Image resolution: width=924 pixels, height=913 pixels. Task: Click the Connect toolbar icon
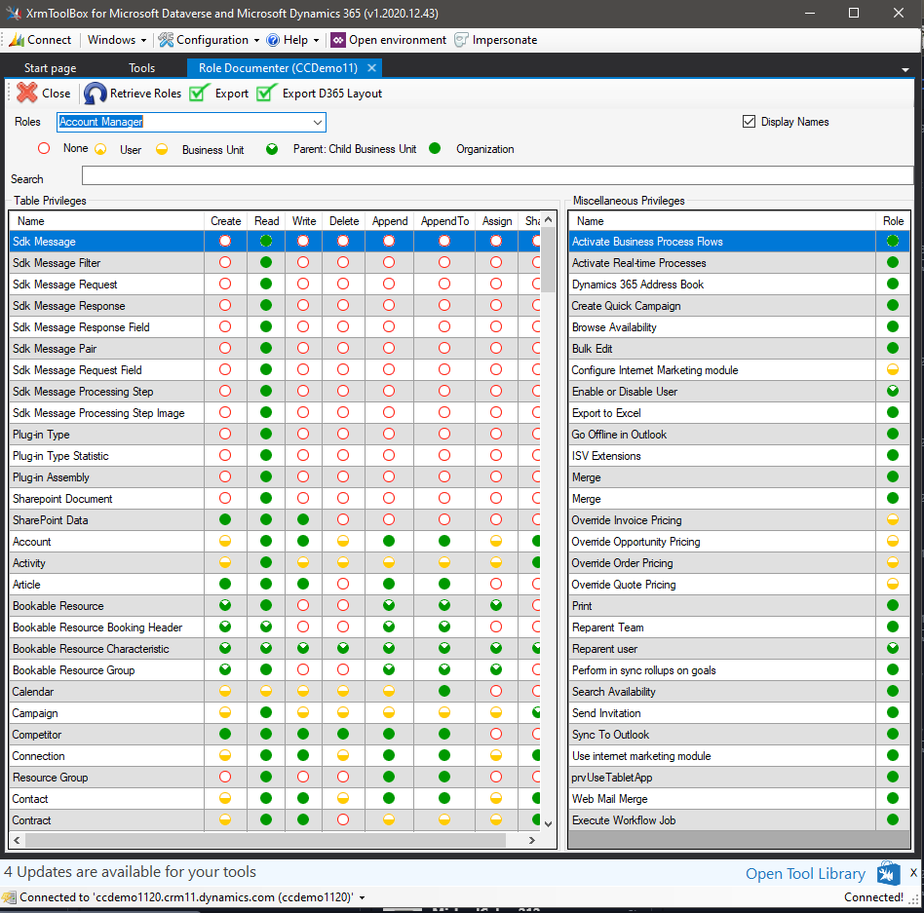(x=17, y=40)
